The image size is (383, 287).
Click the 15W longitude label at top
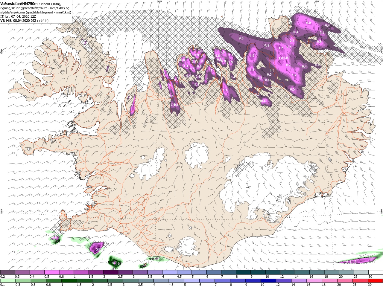(x=317, y=1)
